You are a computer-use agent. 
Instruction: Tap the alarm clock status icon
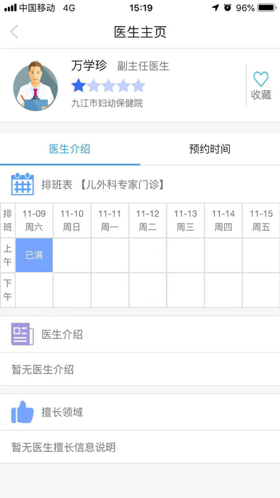pos(228,8)
